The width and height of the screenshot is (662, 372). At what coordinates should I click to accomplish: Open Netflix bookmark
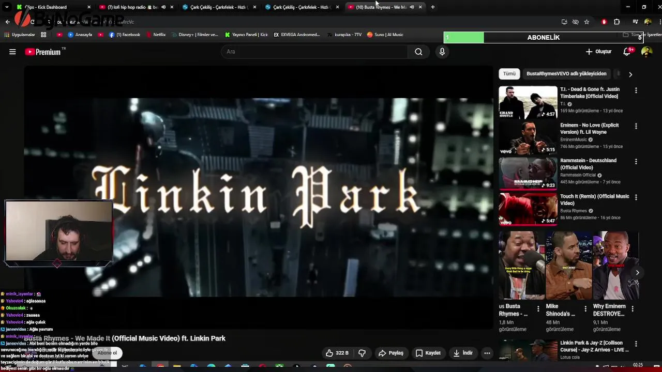point(156,35)
